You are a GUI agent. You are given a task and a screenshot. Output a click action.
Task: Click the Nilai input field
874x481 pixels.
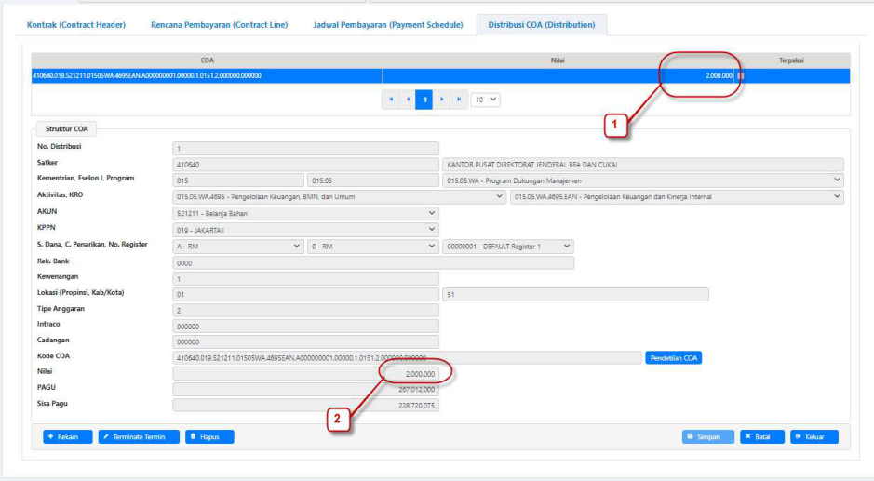[x=305, y=373]
